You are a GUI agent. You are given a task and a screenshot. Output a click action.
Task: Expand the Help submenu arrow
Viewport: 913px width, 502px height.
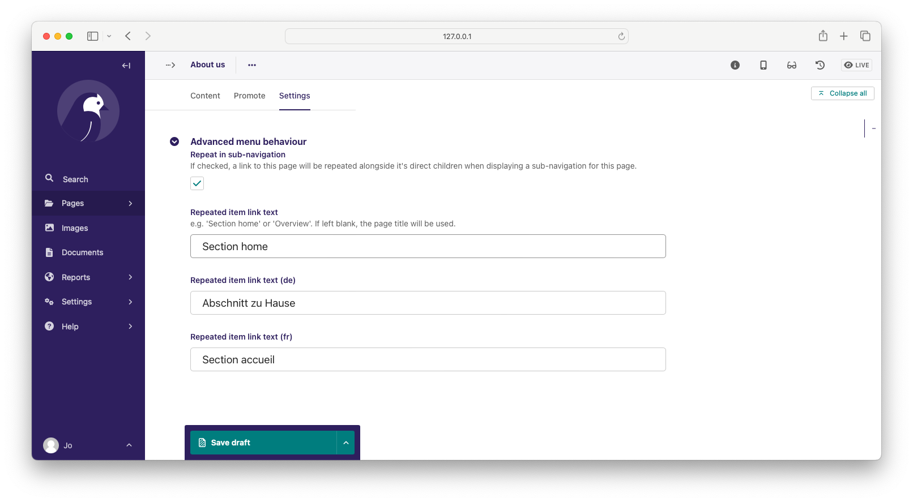130,327
